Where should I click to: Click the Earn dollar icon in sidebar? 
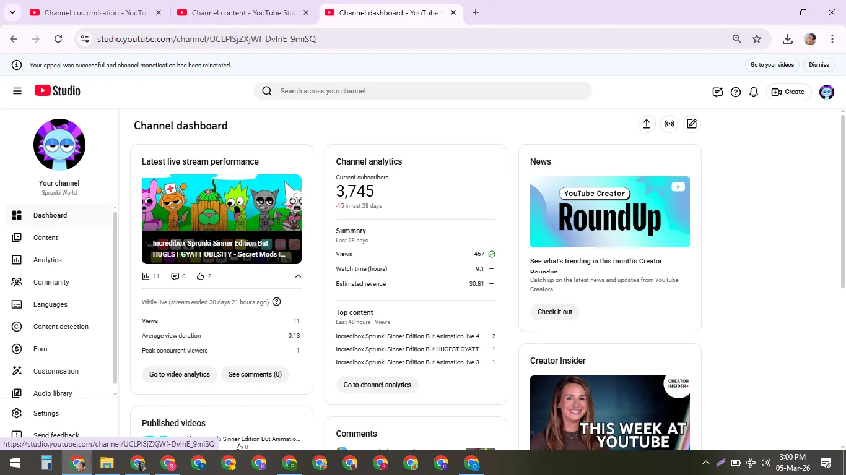[x=17, y=349]
